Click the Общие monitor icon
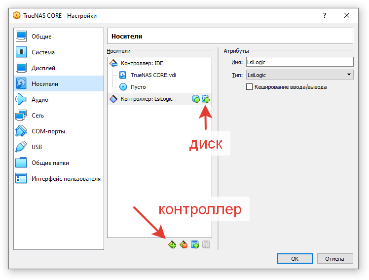This screenshot has height=280, width=369. point(21,36)
